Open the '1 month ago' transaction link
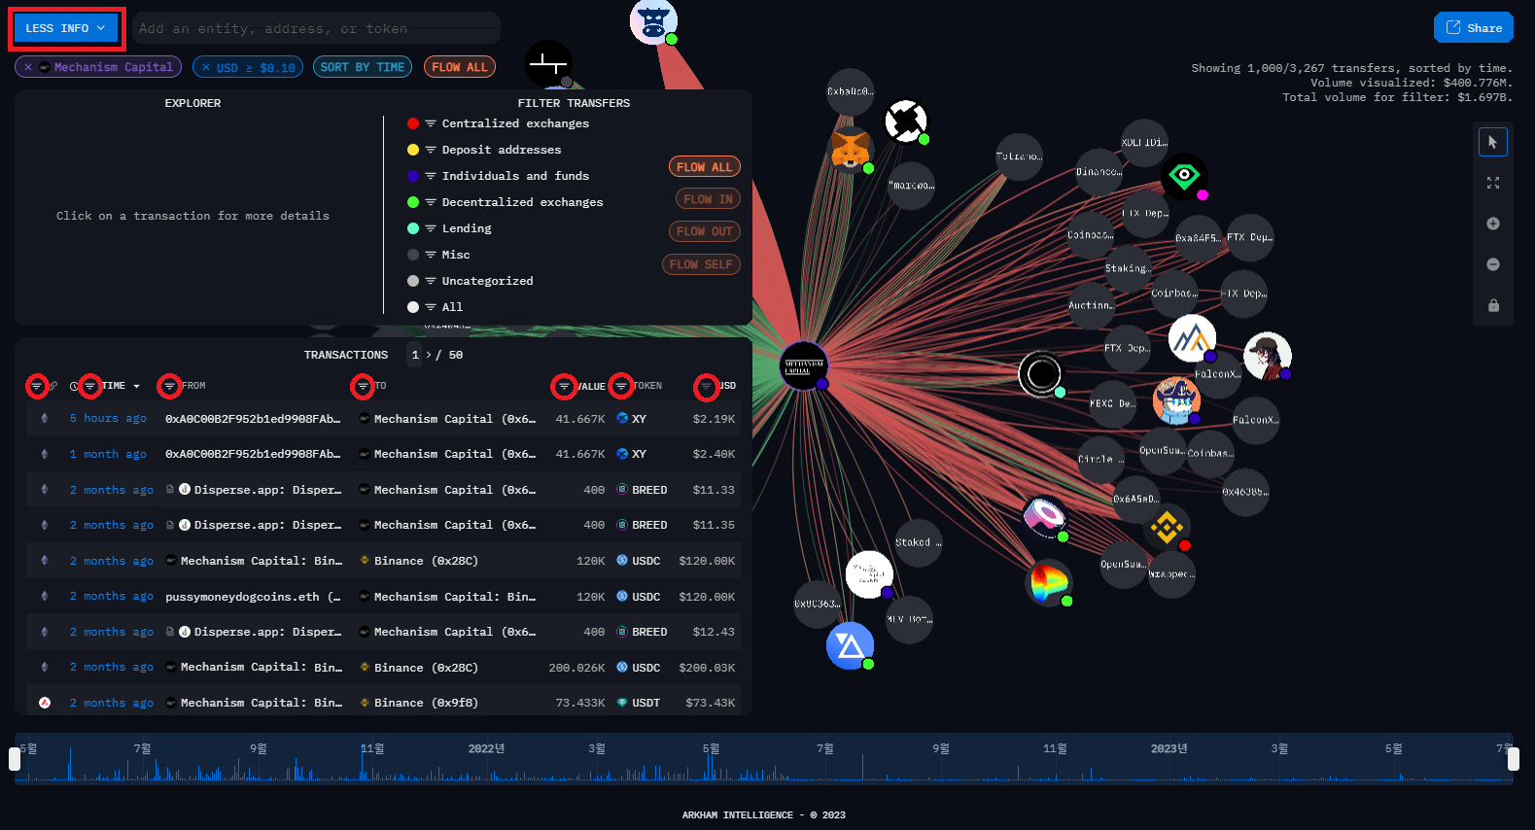The image size is (1535, 830). point(108,454)
